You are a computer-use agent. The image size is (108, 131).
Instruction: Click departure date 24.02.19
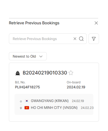point(78,101)
